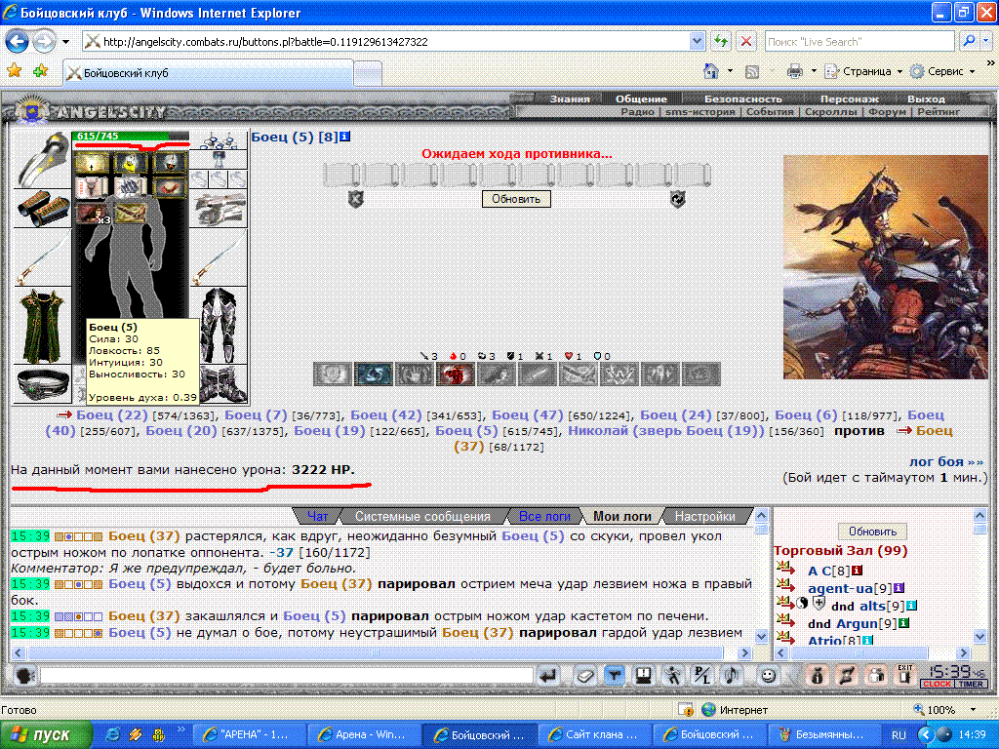Click the blue swirl combat technique icon
Screen dimensions: 999x749
pyautogui.click(x=374, y=374)
